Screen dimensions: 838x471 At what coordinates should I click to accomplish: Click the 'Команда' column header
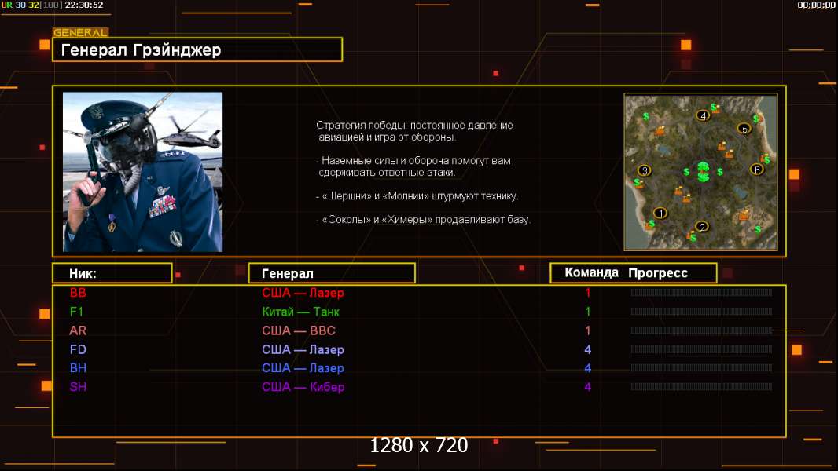(x=592, y=272)
